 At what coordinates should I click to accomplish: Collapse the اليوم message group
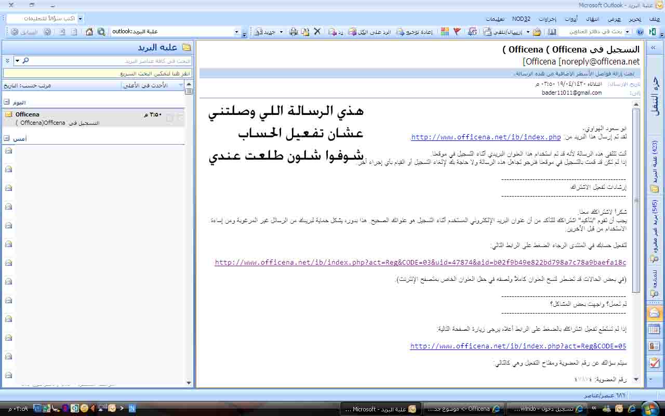[7, 102]
